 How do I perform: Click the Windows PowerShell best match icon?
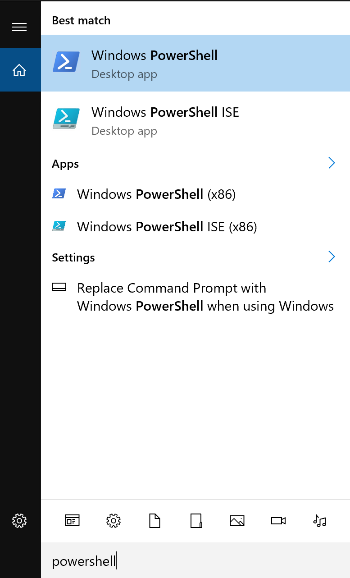tap(66, 62)
